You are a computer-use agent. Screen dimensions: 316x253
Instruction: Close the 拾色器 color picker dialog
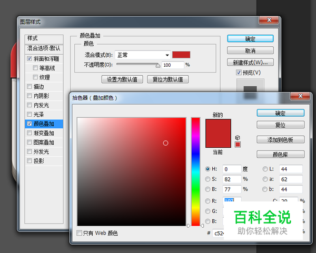tap(300, 96)
